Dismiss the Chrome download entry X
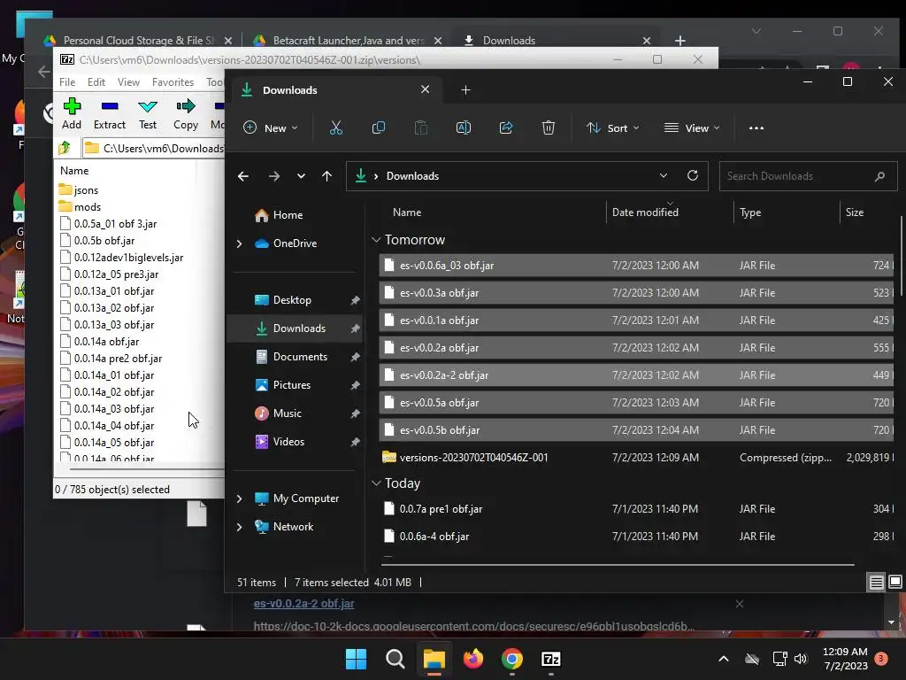Screen dimensions: 906x680 (739, 604)
